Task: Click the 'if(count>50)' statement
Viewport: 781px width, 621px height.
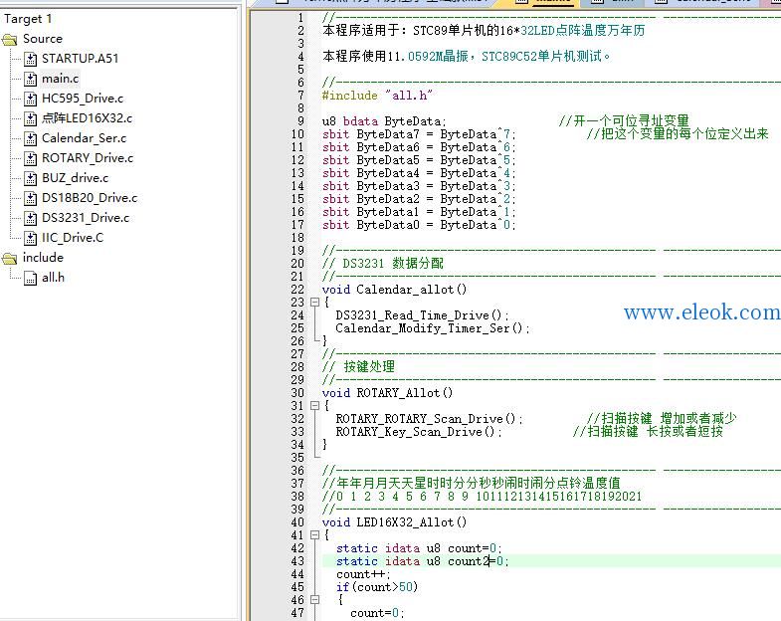Action: 377,587
